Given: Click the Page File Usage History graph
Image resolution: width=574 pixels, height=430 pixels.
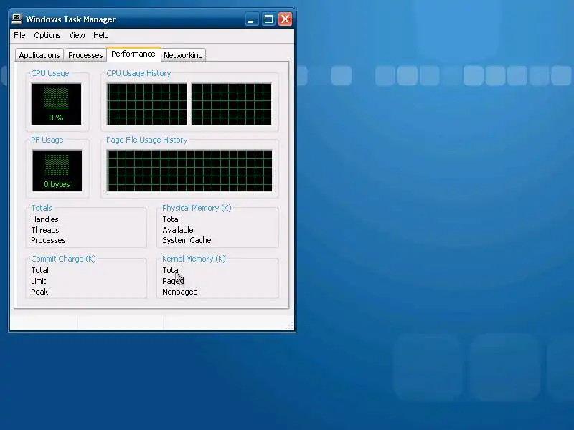Looking at the screenshot, I should [189, 171].
